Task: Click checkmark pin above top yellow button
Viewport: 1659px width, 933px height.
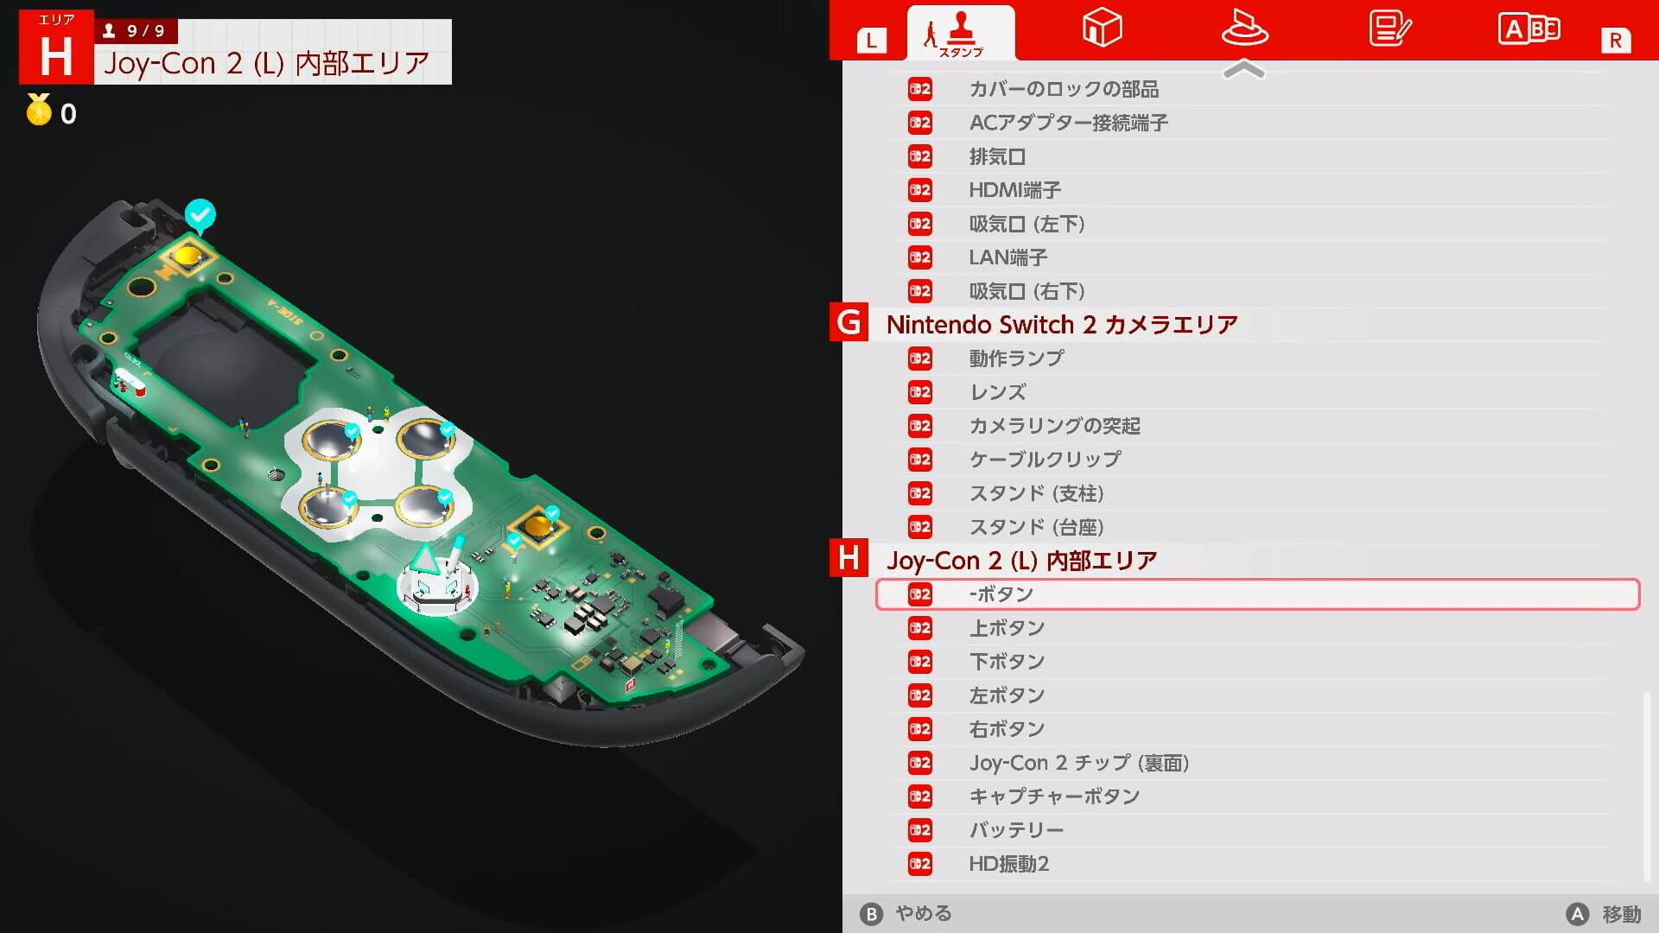Action: coord(200,214)
